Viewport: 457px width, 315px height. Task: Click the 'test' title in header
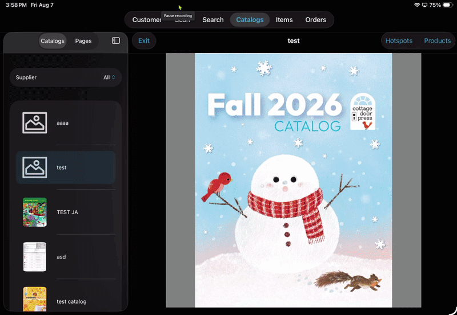coord(294,40)
